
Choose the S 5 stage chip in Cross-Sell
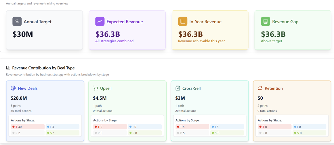click(227, 133)
